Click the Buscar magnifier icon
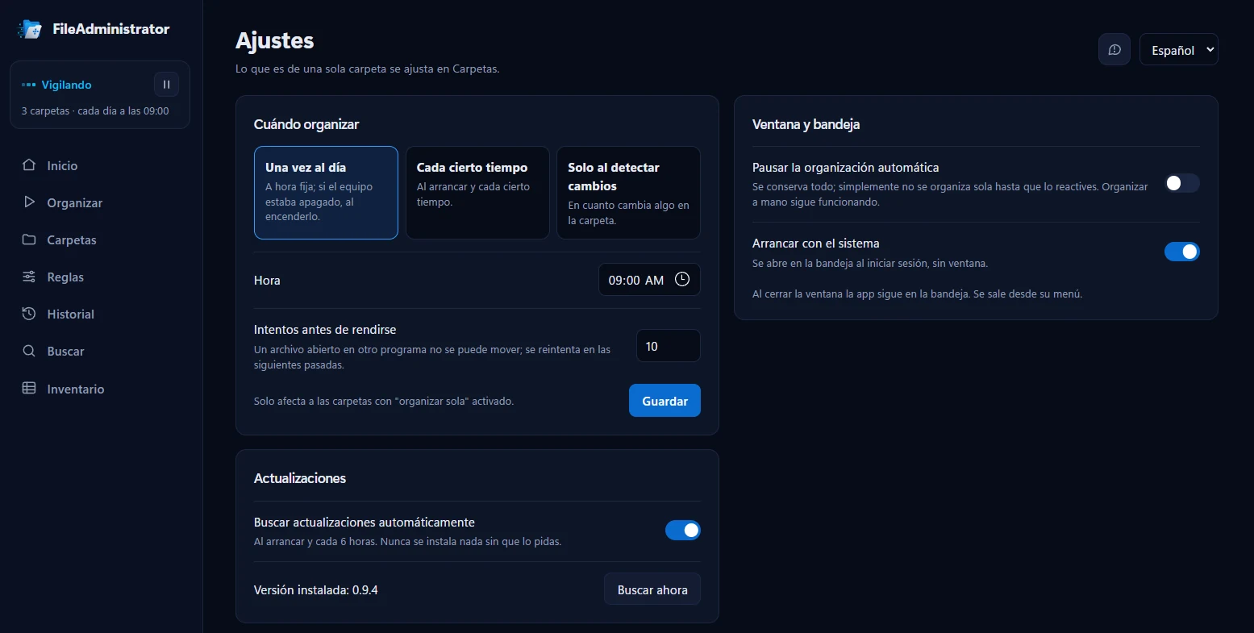 [29, 351]
